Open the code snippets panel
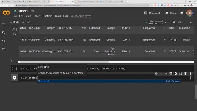The height and width of the screenshot is (111, 197). (x=4, y=41)
